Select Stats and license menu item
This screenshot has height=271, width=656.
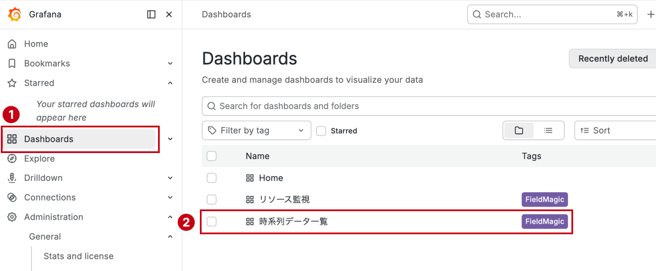[x=79, y=256]
